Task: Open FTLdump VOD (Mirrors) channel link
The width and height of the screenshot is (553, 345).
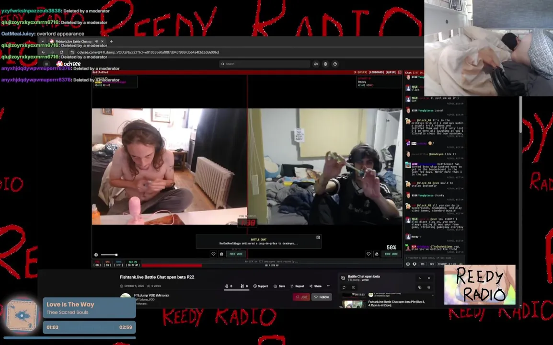Action: (x=151, y=295)
